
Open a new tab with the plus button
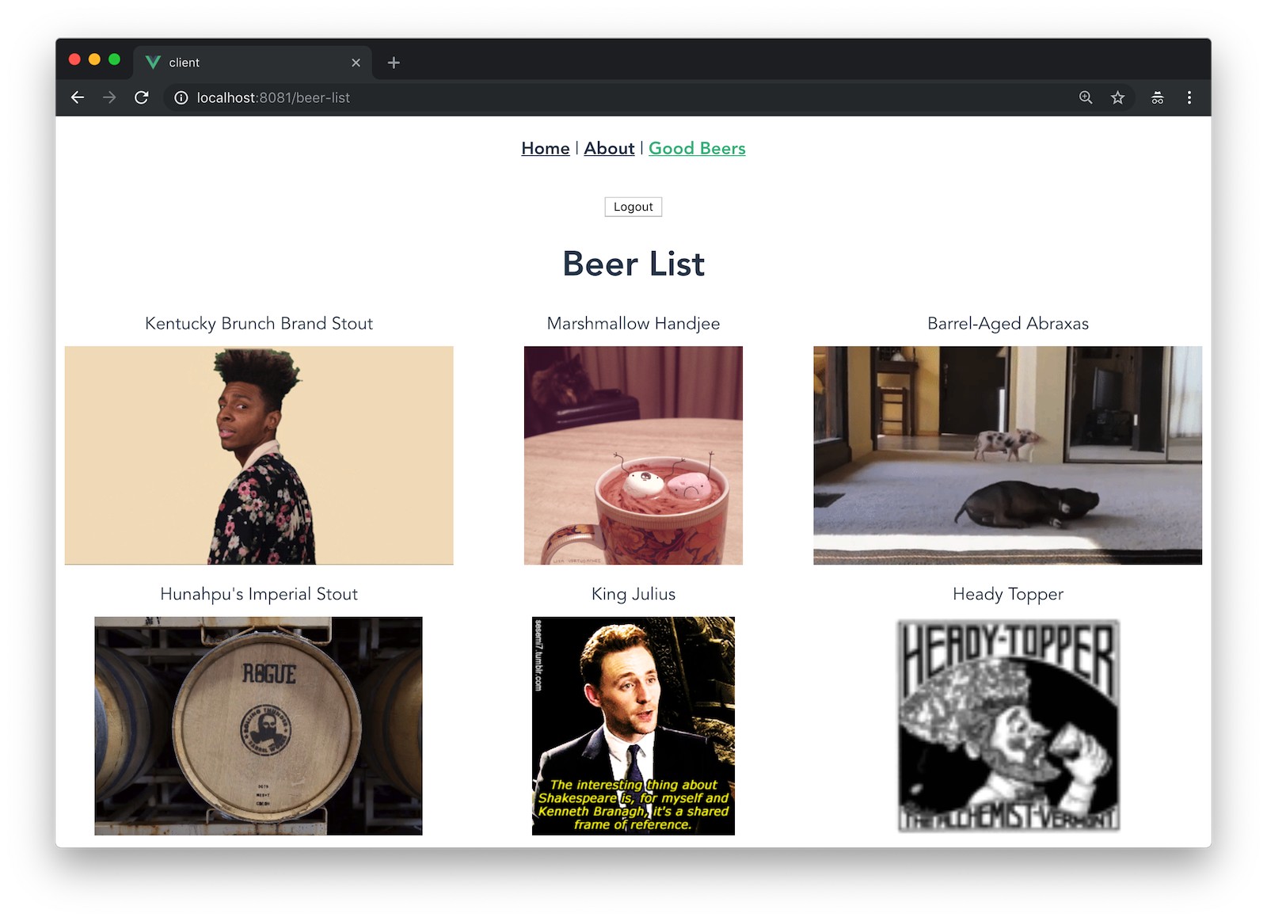(x=394, y=63)
